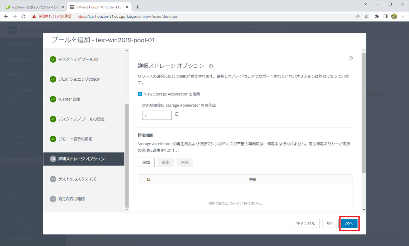
Task: Uncheck View Storage Accelerator を使用
Action: [140, 94]
